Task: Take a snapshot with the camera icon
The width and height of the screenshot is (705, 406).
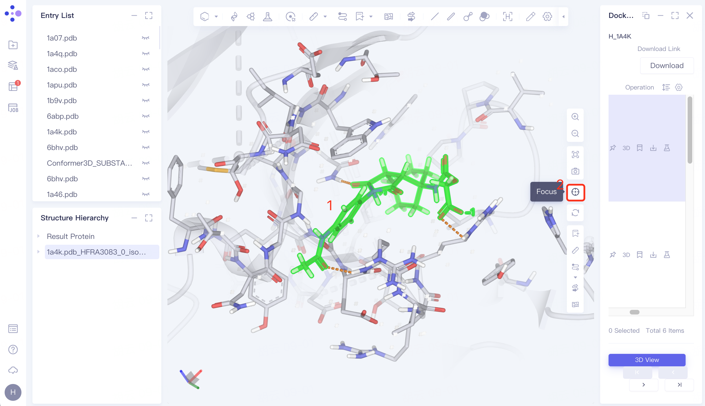Action: (x=575, y=171)
